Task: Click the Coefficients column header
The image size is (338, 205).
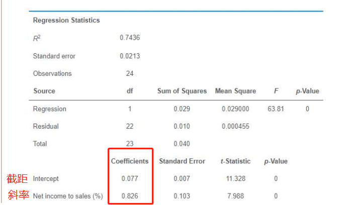Action: pos(130,161)
